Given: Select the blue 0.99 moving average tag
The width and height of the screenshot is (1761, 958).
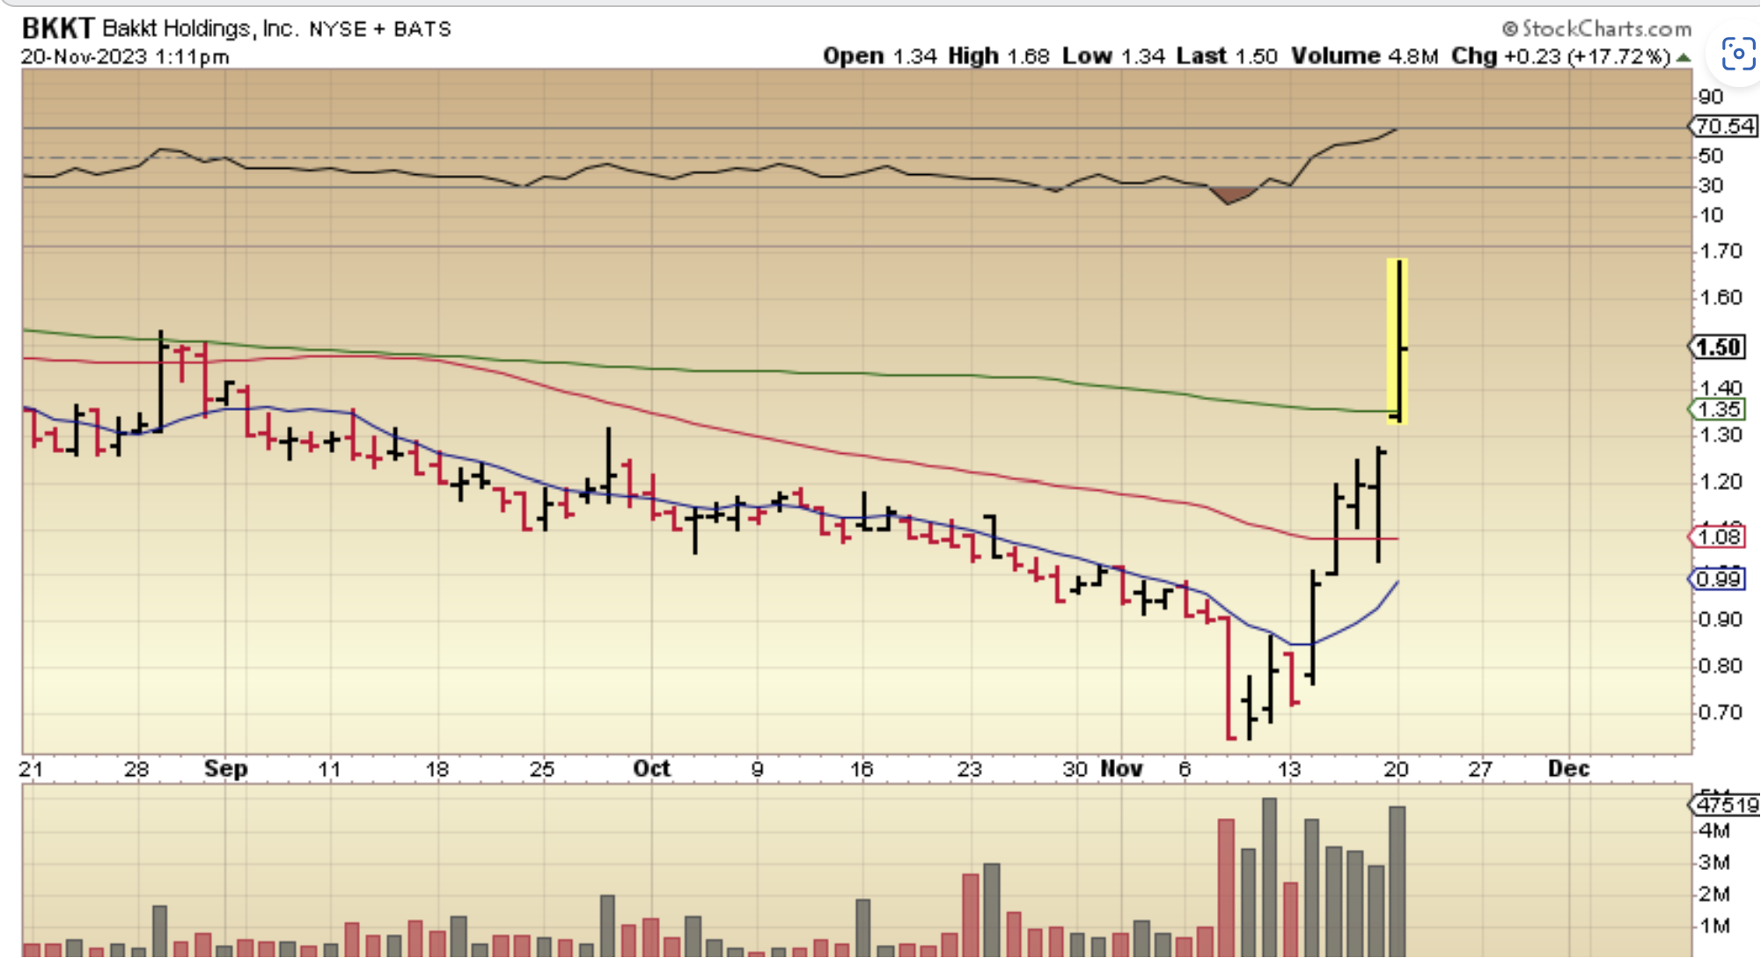Looking at the screenshot, I should (x=1718, y=579).
